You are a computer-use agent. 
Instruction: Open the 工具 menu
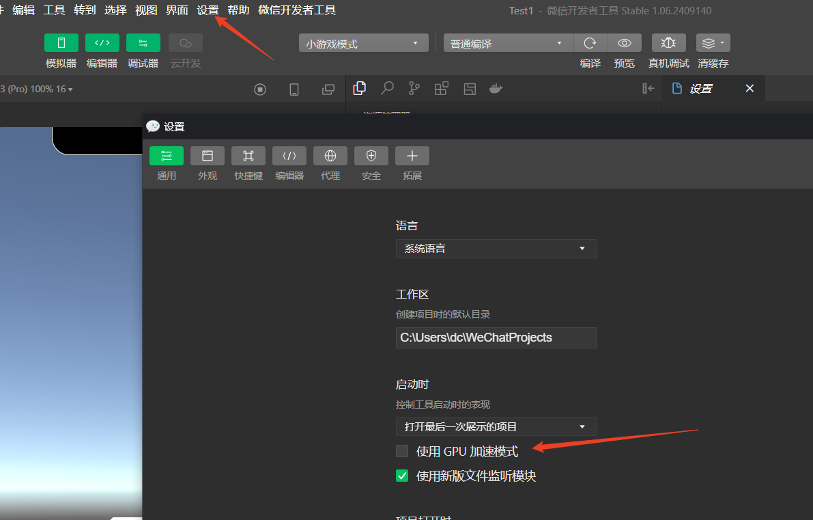(55, 10)
